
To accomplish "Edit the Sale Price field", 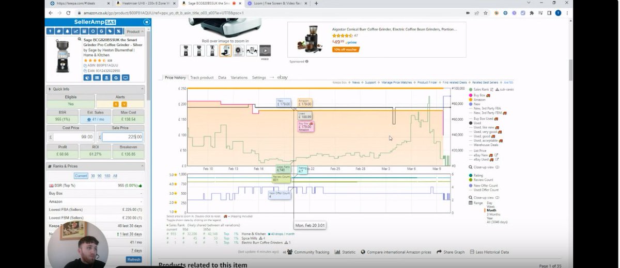I will [x=122, y=137].
